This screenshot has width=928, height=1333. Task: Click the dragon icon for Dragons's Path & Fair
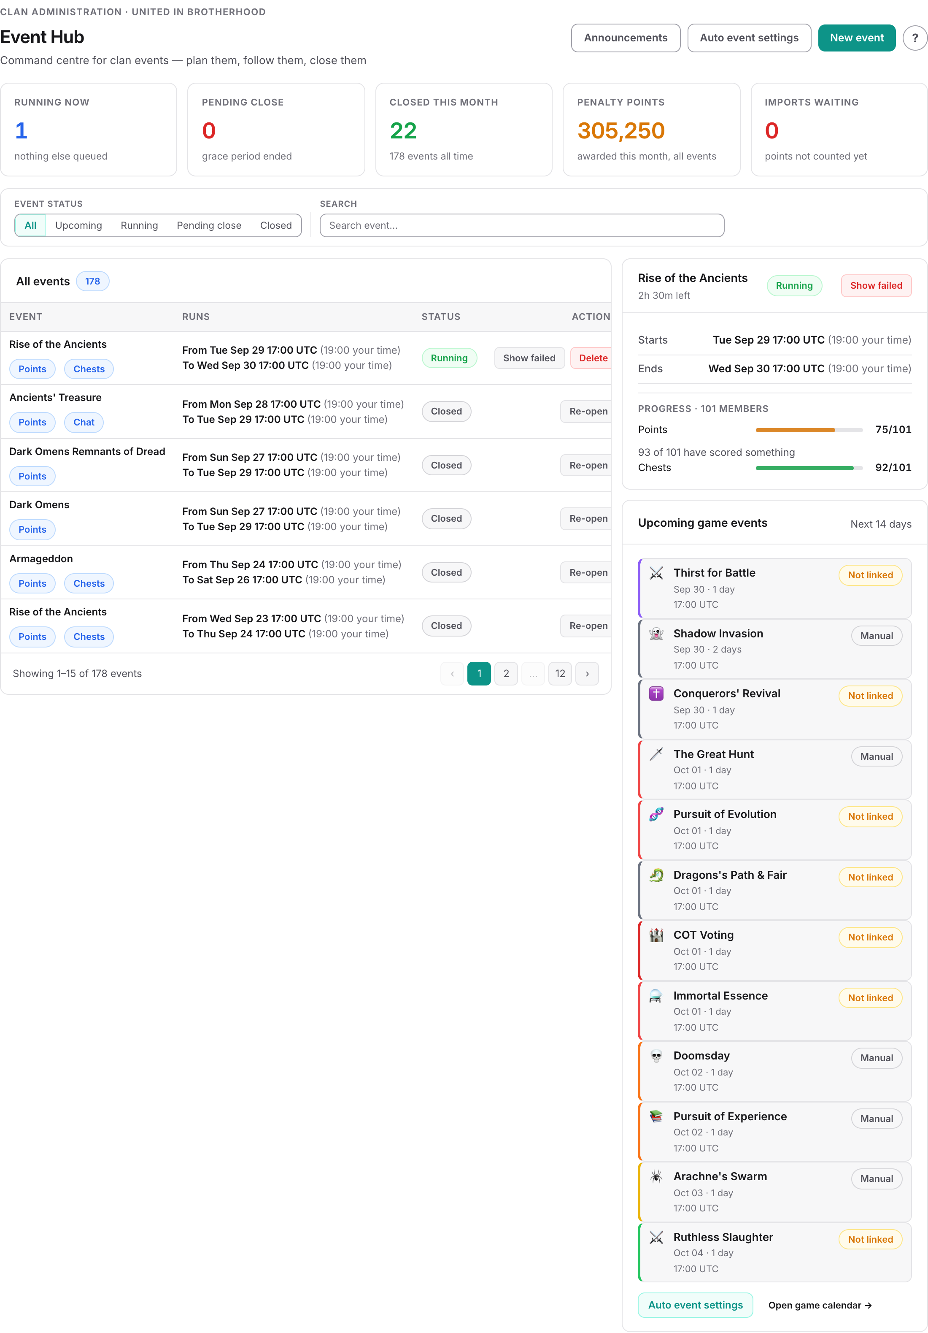click(x=656, y=875)
